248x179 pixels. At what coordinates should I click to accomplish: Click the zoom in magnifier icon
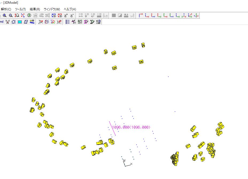[x=5, y=16]
